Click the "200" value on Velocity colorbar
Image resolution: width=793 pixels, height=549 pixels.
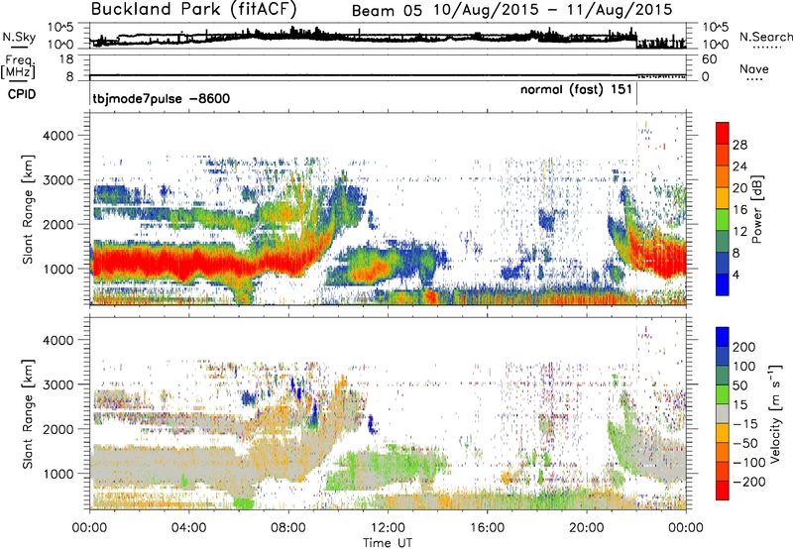[744, 347]
